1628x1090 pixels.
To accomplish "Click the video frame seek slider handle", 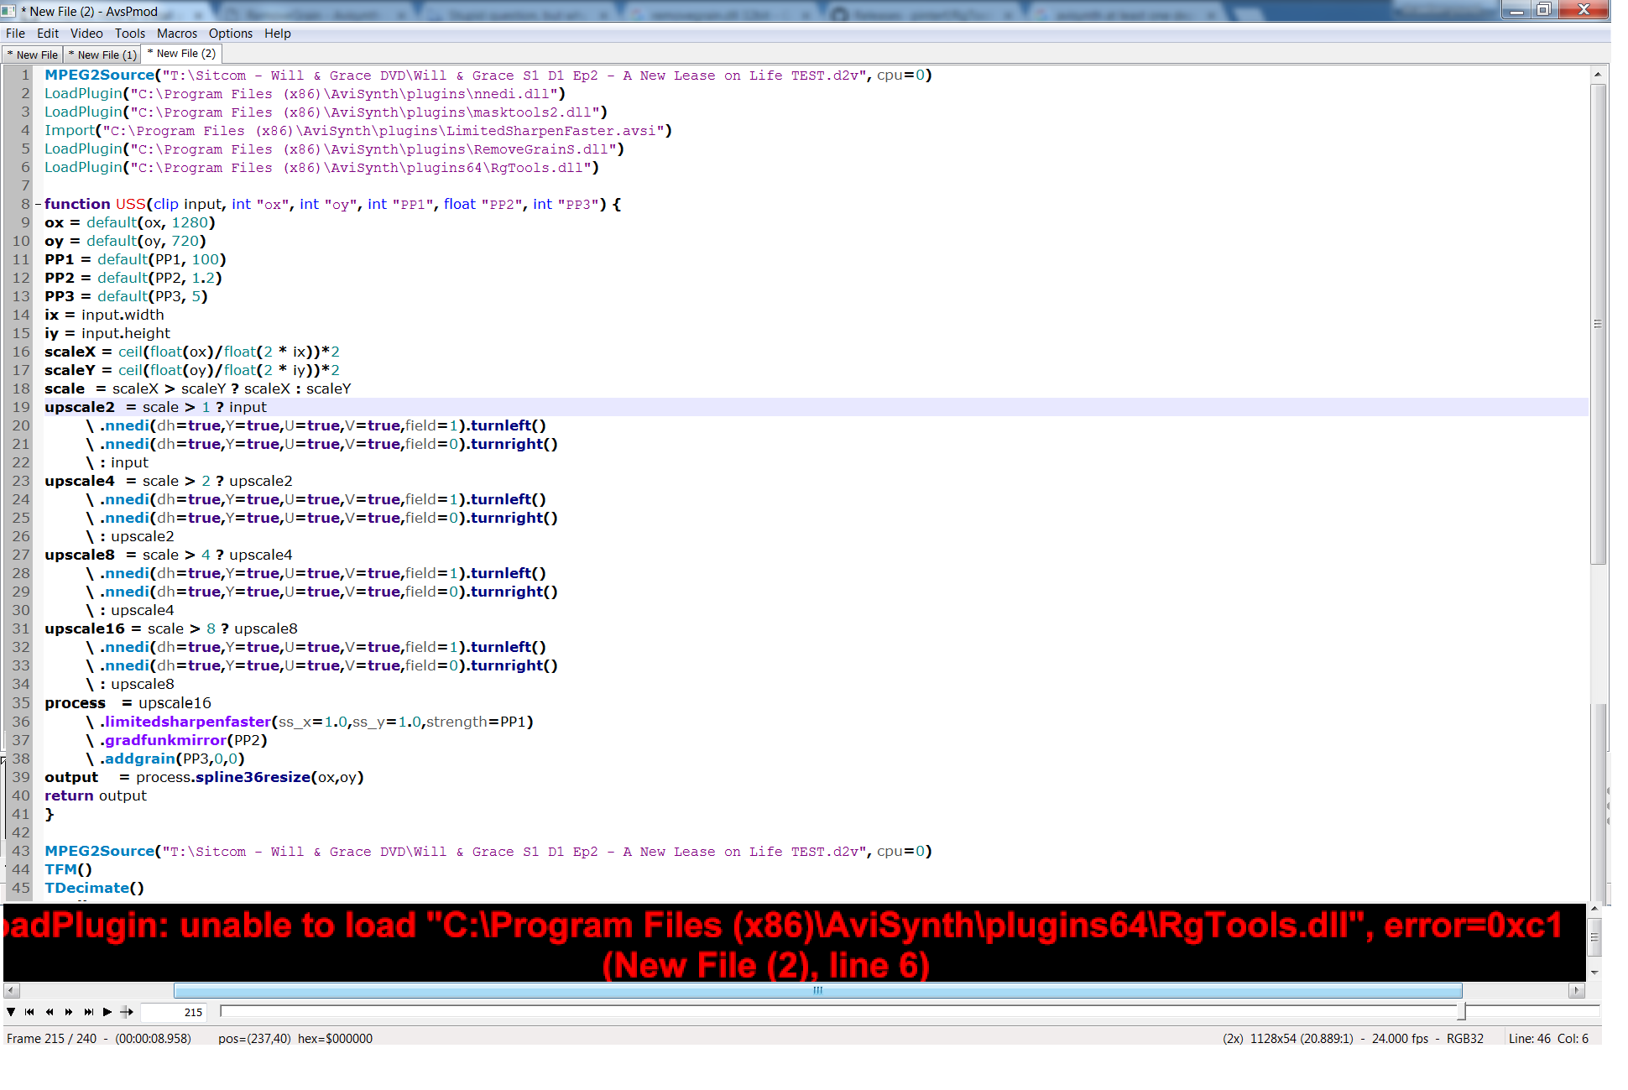I will [x=1461, y=1012].
